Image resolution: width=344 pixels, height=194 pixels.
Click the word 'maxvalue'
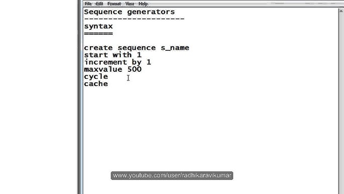(103, 69)
